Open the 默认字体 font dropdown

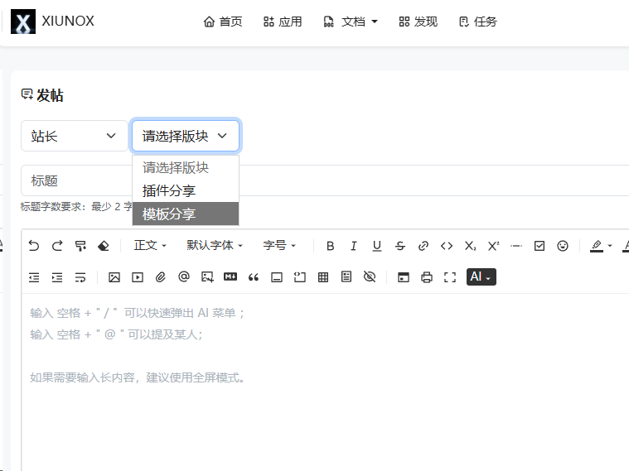click(215, 245)
